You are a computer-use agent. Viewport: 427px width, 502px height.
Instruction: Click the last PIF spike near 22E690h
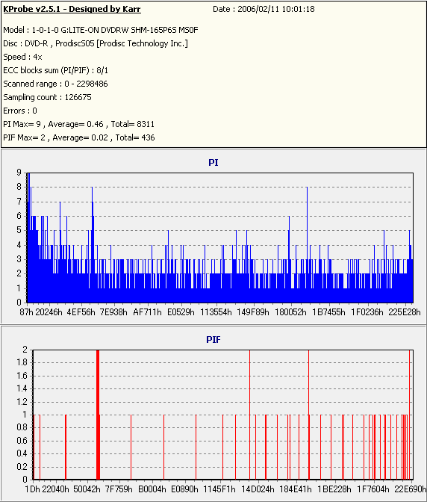(x=409, y=415)
